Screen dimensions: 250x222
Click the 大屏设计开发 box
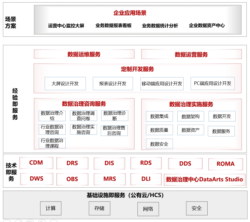(x=65, y=83)
